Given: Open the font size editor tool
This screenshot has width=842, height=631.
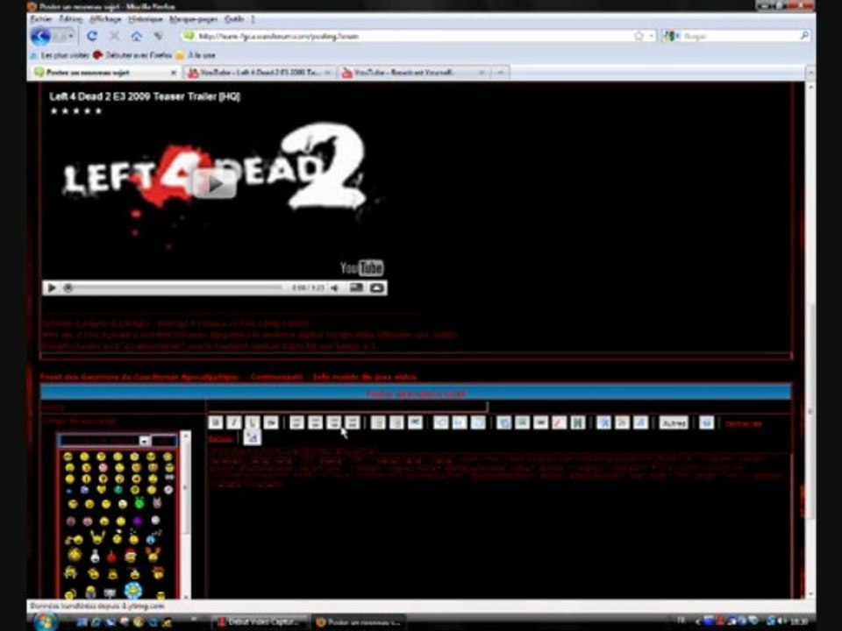Looking at the screenshot, I should tap(603, 422).
